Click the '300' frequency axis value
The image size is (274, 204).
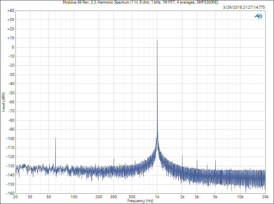(x=113, y=197)
